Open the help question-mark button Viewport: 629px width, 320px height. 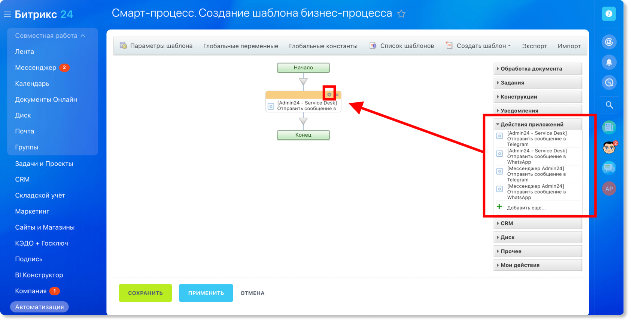coord(609,14)
